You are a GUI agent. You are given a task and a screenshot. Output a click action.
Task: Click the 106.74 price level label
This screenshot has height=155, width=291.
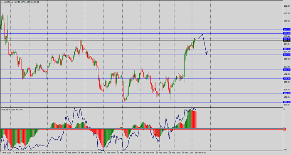[x=287, y=70]
